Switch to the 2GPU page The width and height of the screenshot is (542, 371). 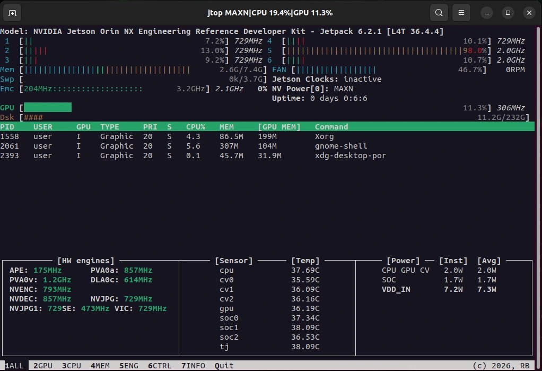click(43, 366)
